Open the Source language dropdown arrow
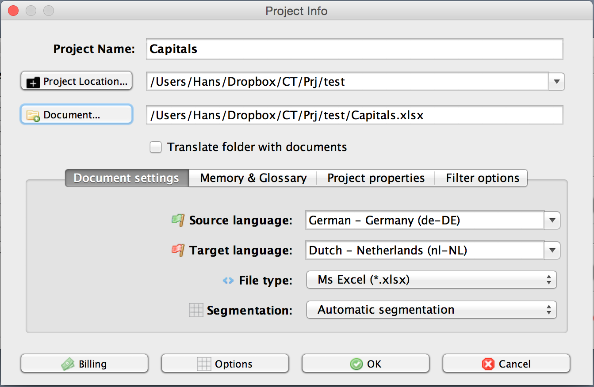 click(552, 220)
